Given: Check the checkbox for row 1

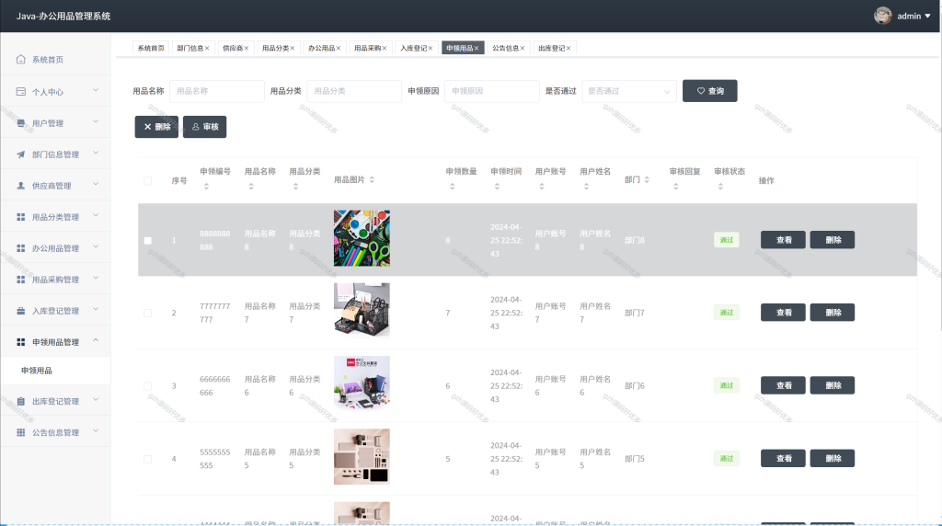Looking at the screenshot, I should tap(148, 240).
